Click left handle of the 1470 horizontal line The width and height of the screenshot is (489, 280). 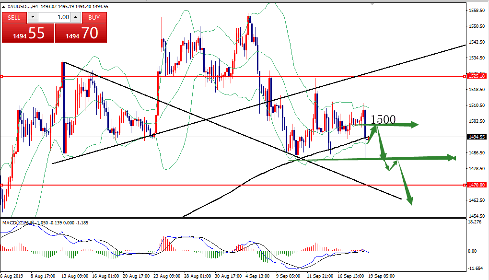pyautogui.click(x=2, y=185)
